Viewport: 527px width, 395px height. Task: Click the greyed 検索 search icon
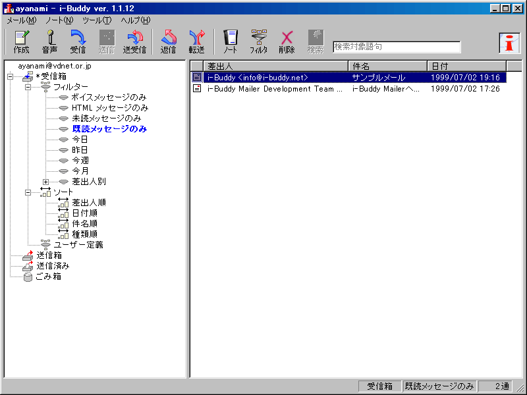pos(316,41)
